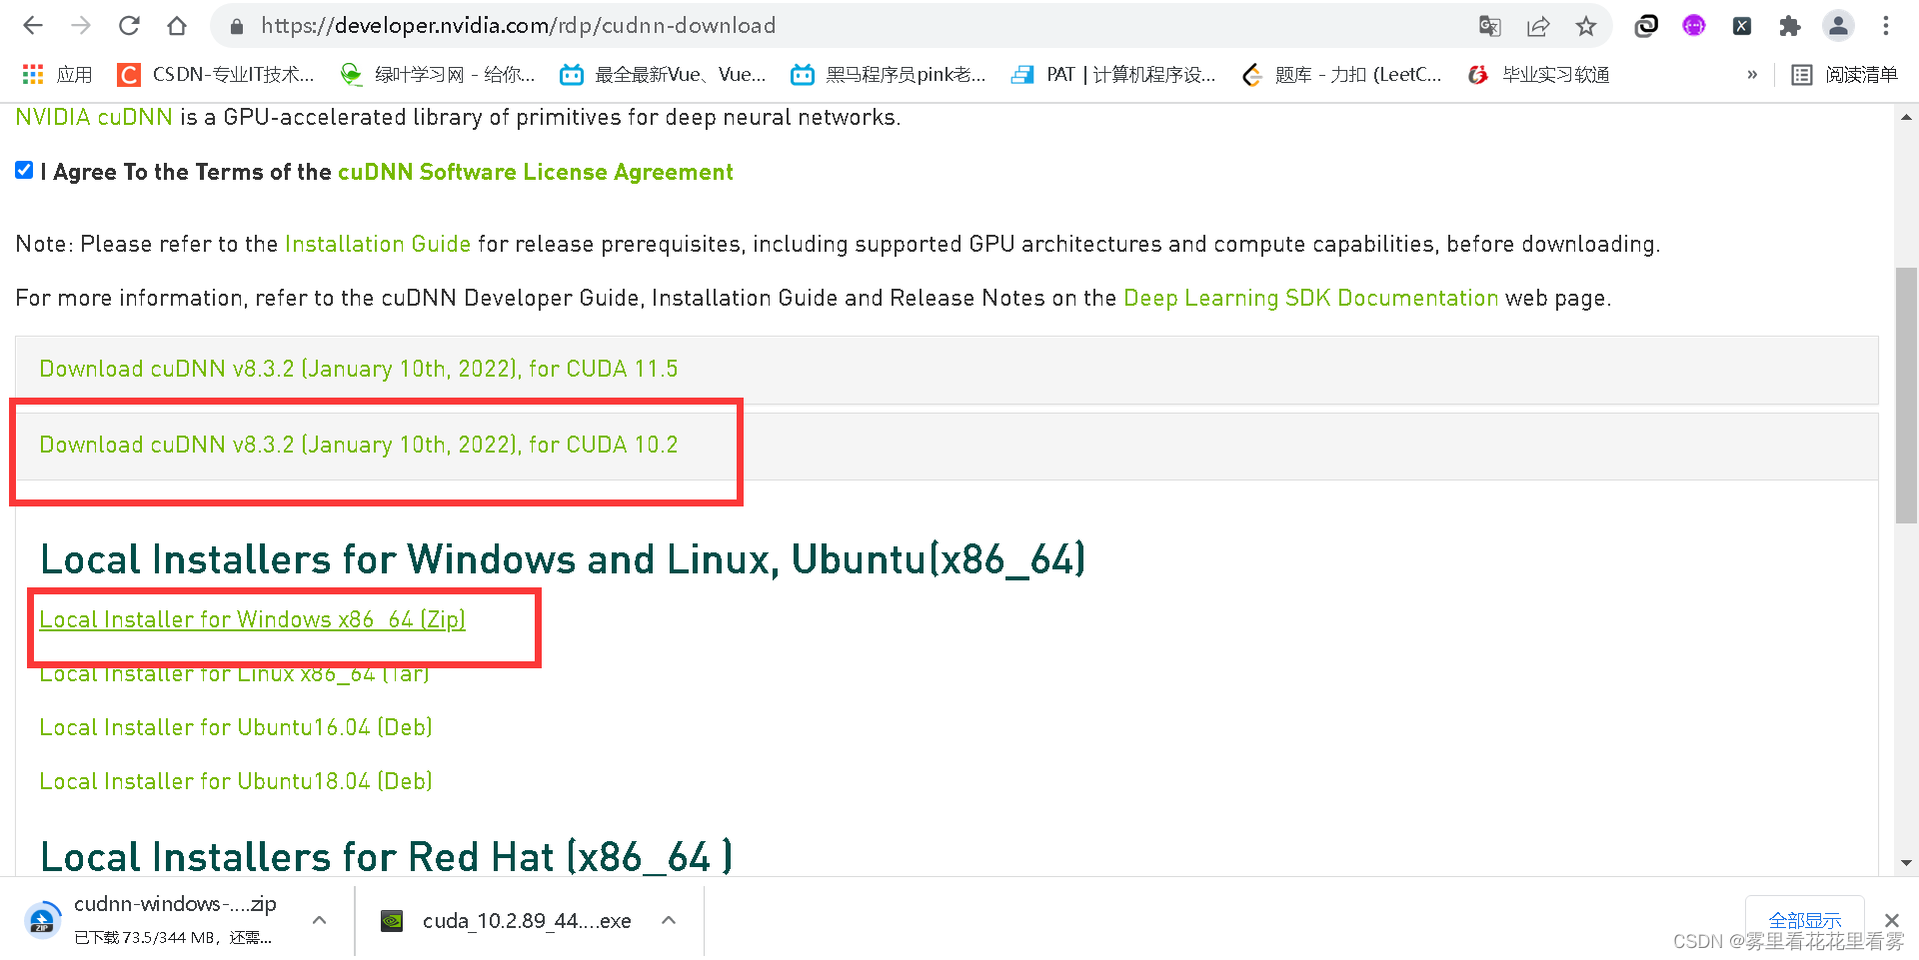Download Local Installer for Ubuntu18.04 Deb
Viewport: 1919px width, 960px height.
point(236,781)
